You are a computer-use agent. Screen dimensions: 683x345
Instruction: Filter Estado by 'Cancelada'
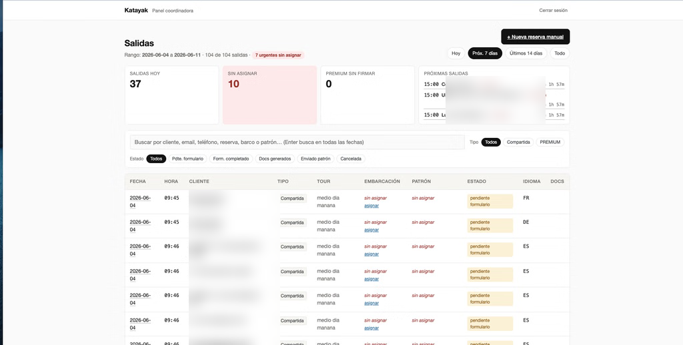point(351,159)
